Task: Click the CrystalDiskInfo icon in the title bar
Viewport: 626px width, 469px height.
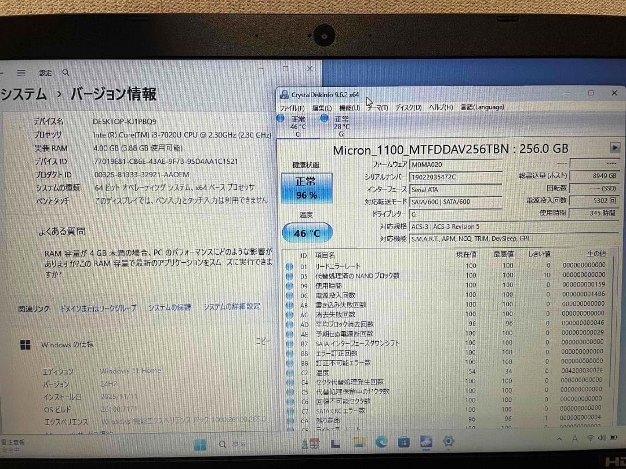Action: 283,93
